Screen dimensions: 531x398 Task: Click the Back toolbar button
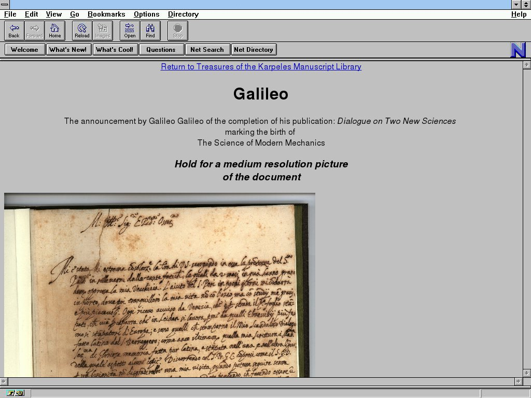tap(14, 31)
